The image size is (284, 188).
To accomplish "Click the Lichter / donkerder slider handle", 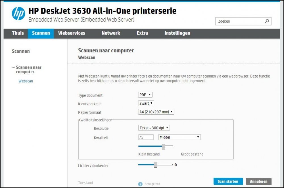I will [x=156, y=164].
